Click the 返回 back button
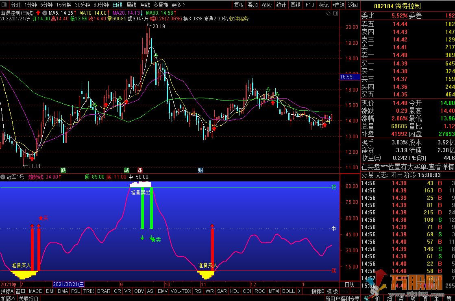 point(353,5)
